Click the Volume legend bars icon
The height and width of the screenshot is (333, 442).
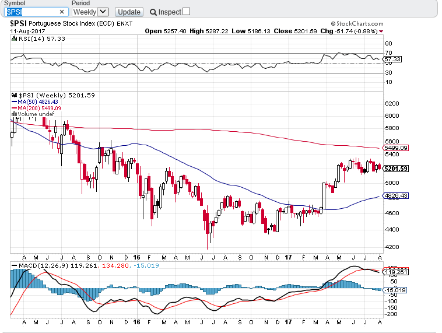click(x=14, y=114)
